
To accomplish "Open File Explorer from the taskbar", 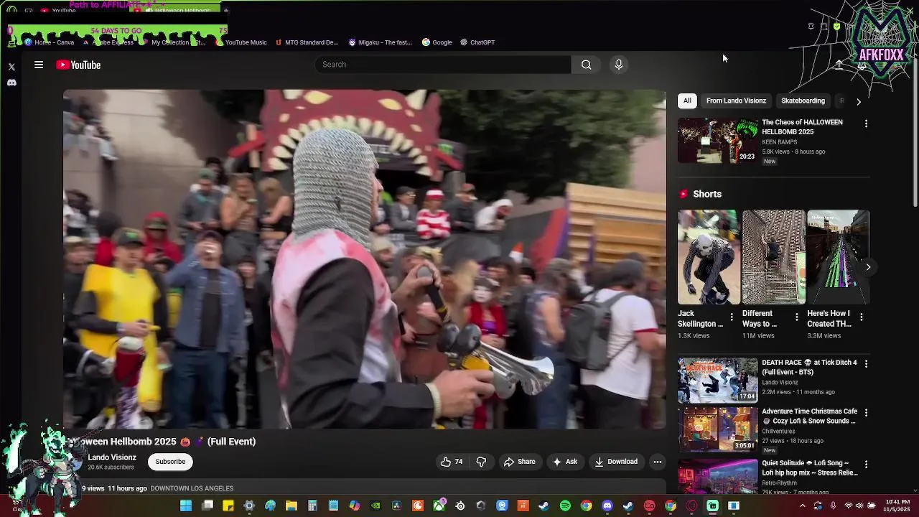I will click(291, 506).
